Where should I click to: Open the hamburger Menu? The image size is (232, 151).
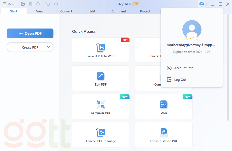click(9, 4)
